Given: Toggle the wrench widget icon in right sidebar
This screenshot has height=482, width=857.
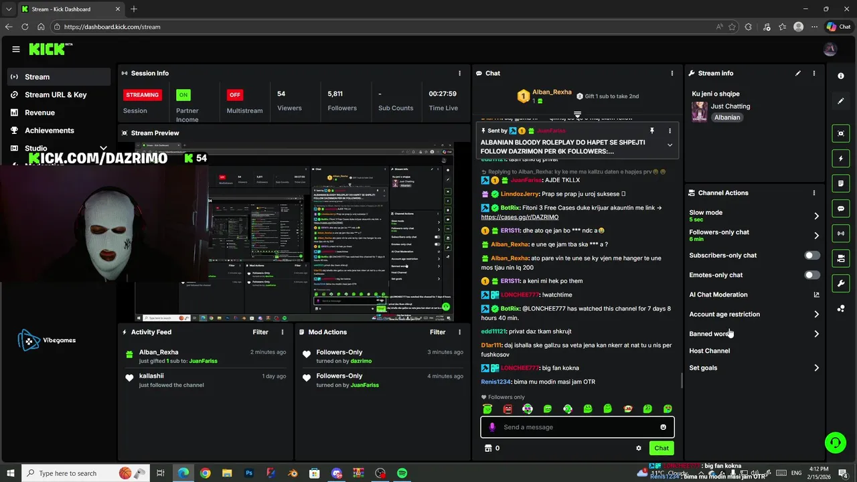Looking at the screenshot, I should coord(841,283).
